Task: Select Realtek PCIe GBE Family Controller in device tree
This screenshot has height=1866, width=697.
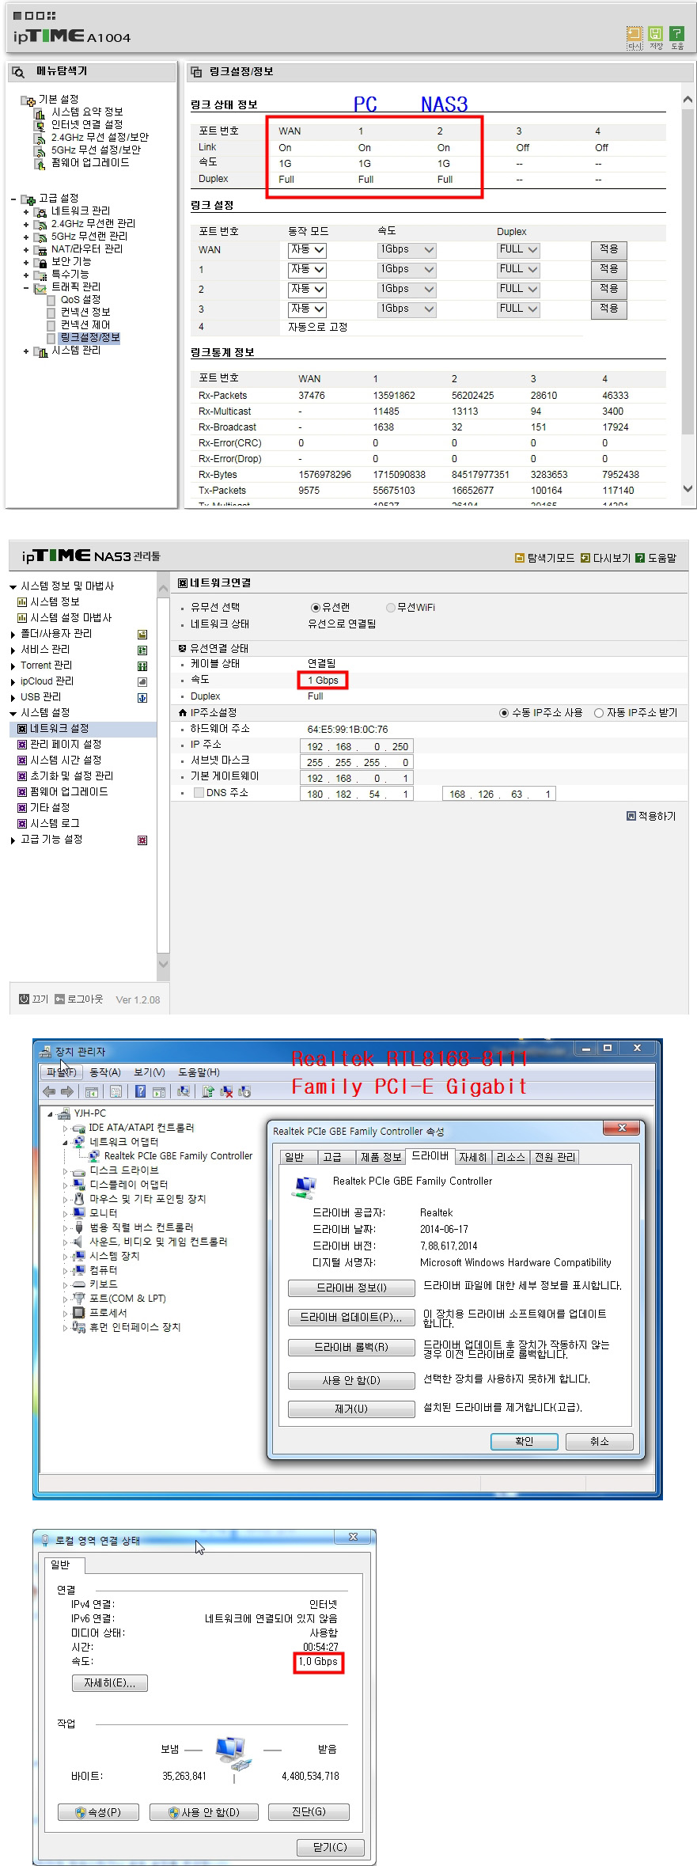Action: 179,1156
